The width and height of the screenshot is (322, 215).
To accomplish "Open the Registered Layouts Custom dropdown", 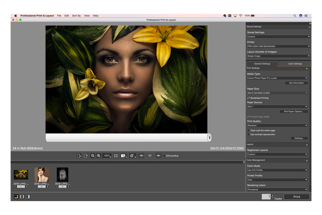I will tap(277, 154).
